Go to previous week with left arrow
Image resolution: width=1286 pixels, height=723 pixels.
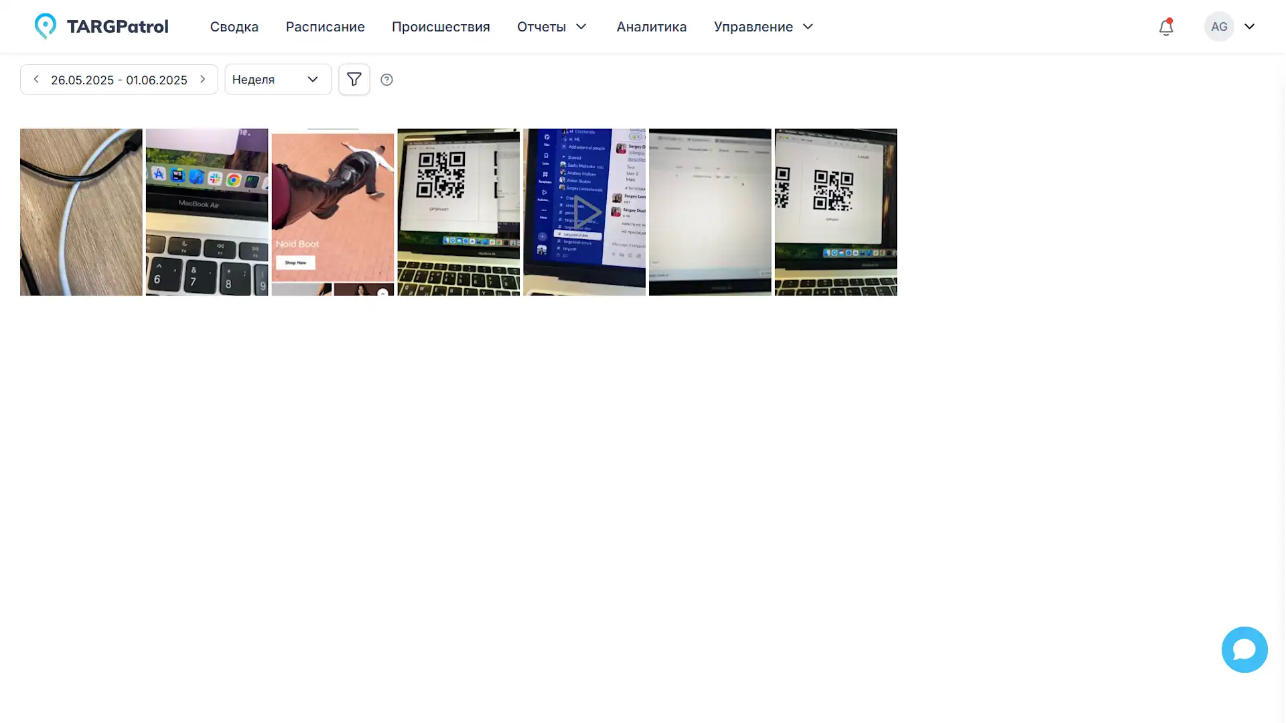[x=35, y=79]
